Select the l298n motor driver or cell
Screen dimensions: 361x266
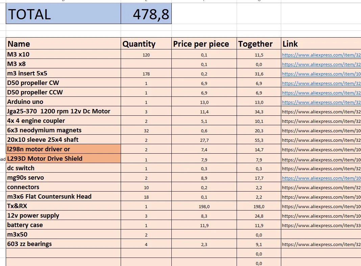tap(63, 149)
